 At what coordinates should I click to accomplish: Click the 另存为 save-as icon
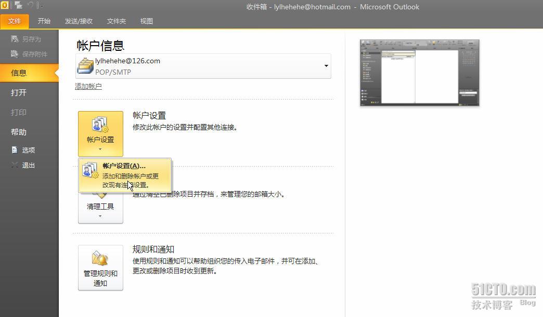[15, 39]
